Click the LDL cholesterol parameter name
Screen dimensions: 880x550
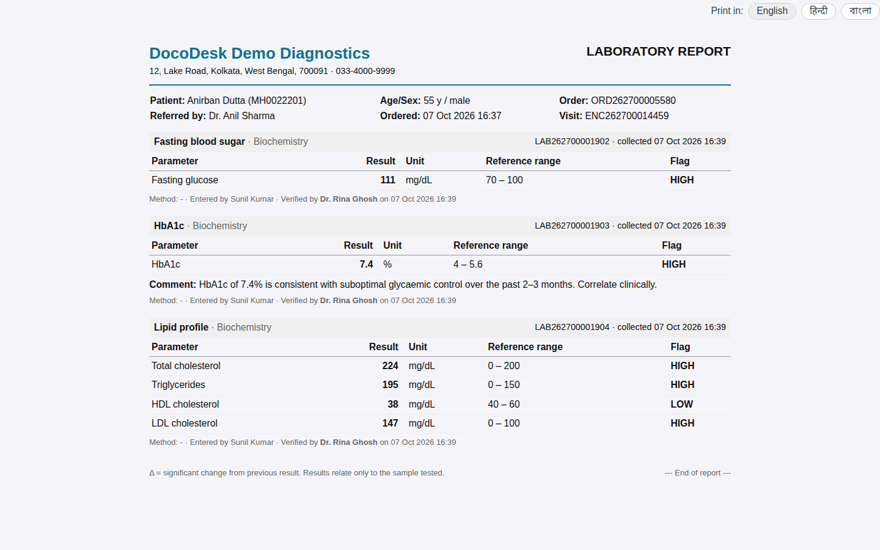coord(185,423)
